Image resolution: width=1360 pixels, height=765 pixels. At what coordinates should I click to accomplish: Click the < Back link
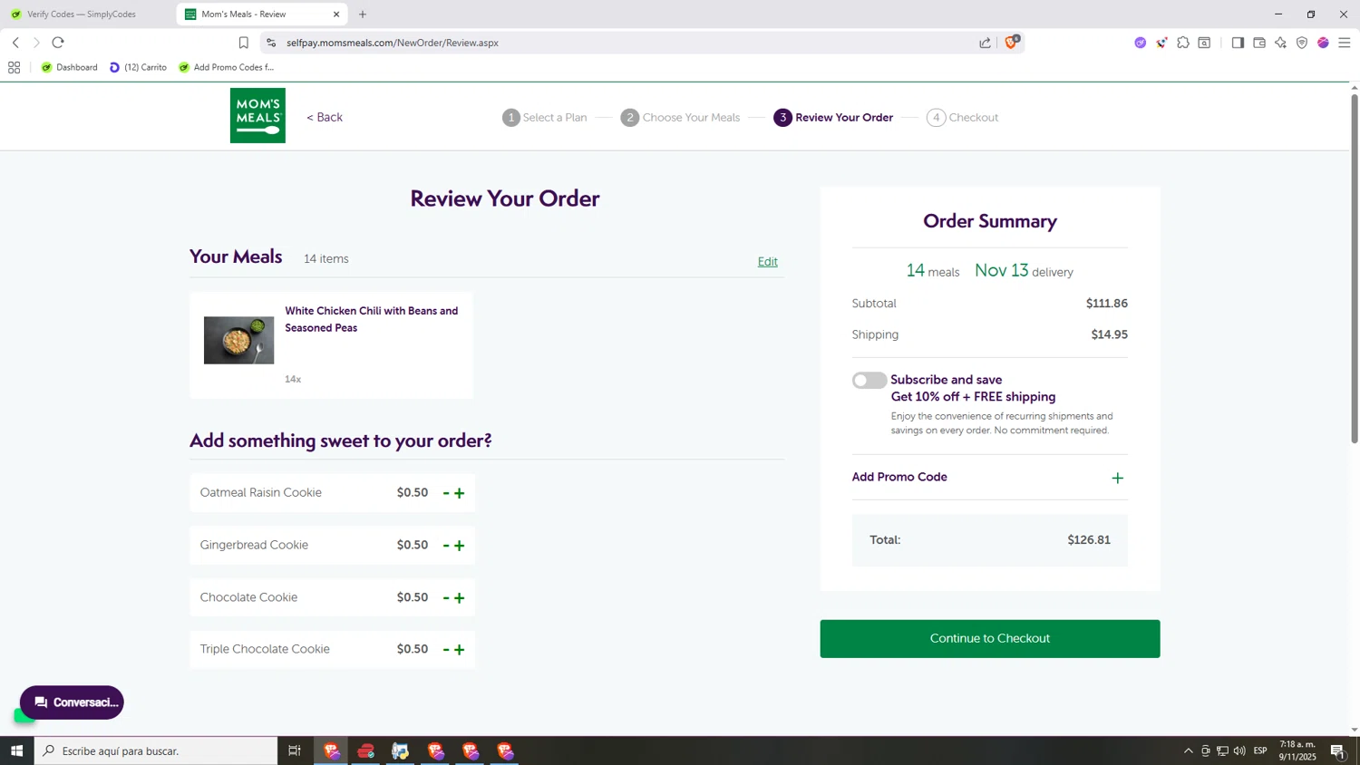click(325, 117)
